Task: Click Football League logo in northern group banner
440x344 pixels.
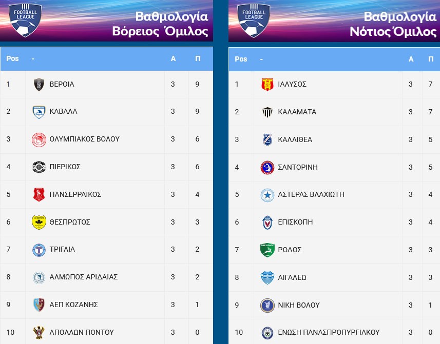Action: 25,19
